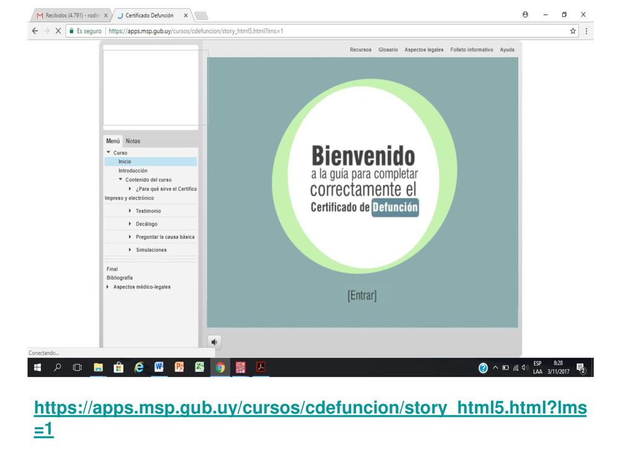Expand Preguntar la causa básica section
This screenshot has height=476, width=634.
pos(130,237)
